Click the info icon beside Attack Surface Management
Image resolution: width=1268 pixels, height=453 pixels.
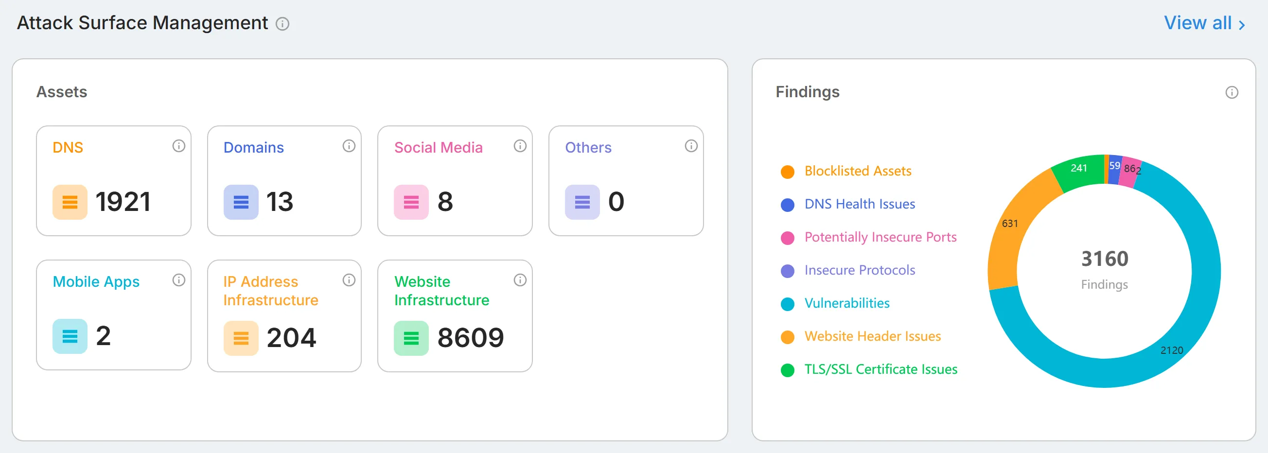coord(282,24)
